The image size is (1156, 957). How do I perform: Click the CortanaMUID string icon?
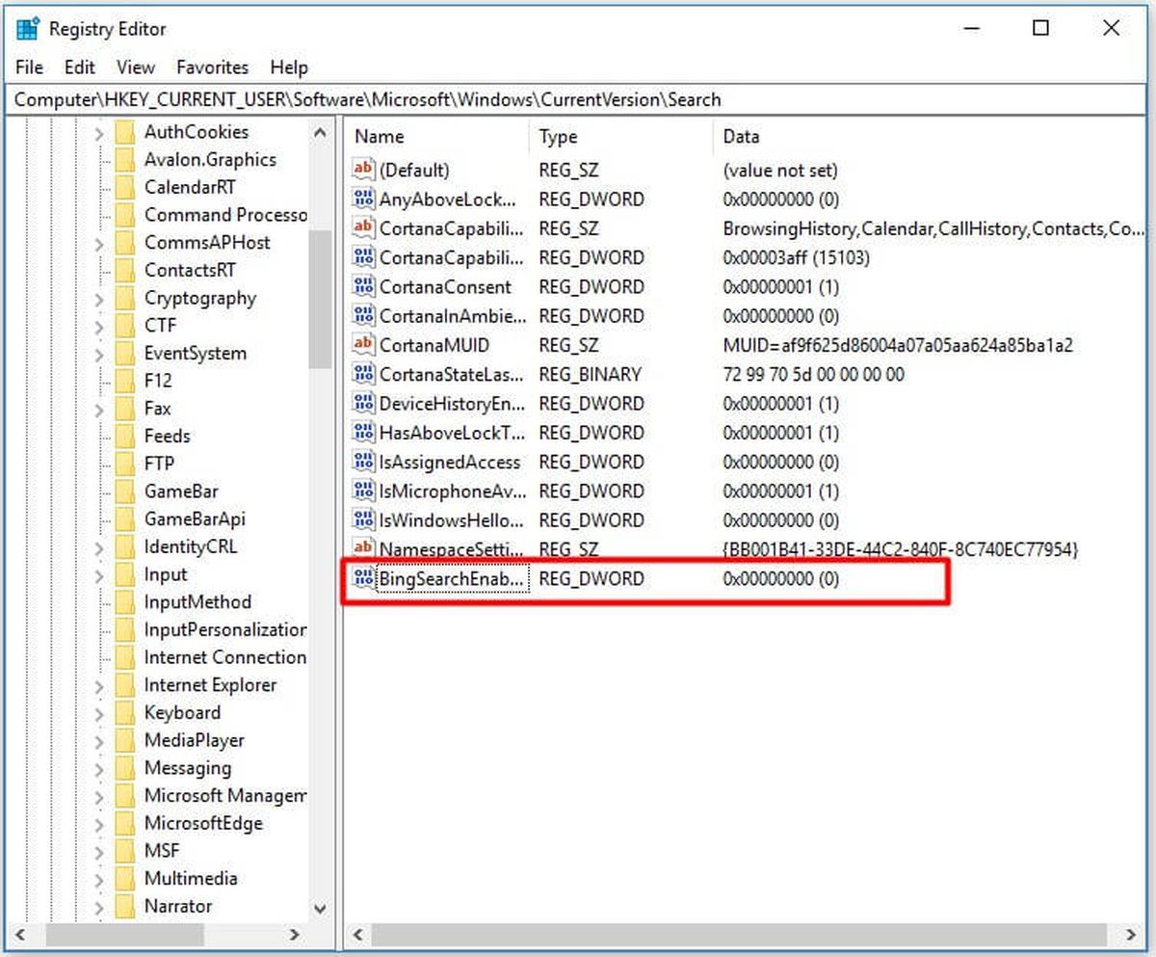tap(363, 344)
